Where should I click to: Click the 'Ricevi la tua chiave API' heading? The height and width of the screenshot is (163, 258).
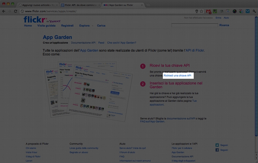[170, 65]
